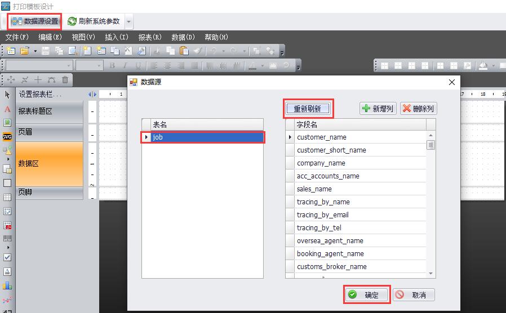Pick the pointer selection tool
Viewport: 506px width, 313px height.
tap(7, 95)
